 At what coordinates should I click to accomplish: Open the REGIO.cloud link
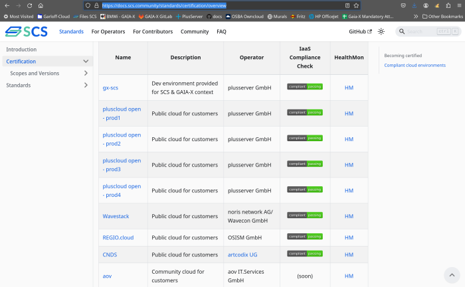[118, 237]
